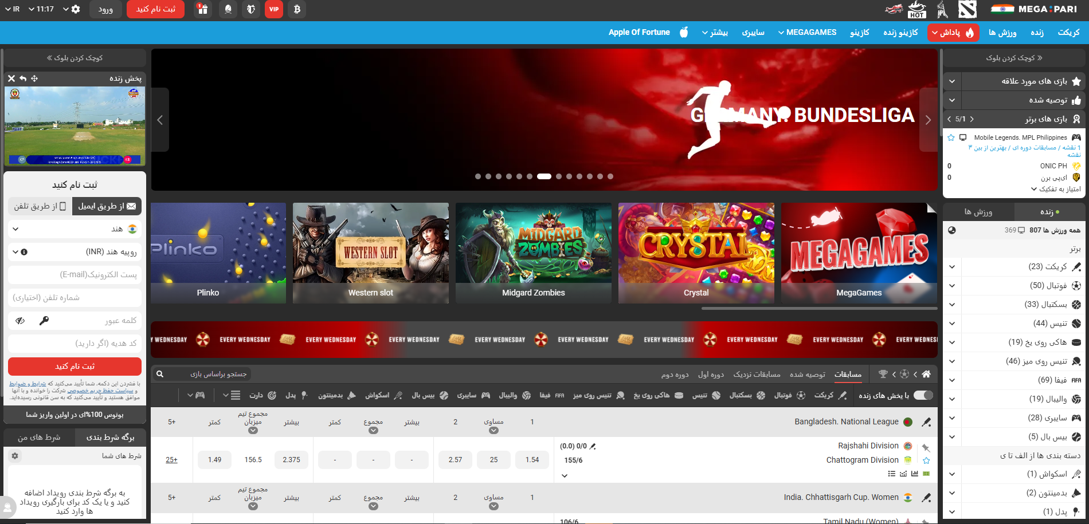Click the home icon in matches bar
The width and height of the screenshot is (1089, 524).
tap(926, 374)
